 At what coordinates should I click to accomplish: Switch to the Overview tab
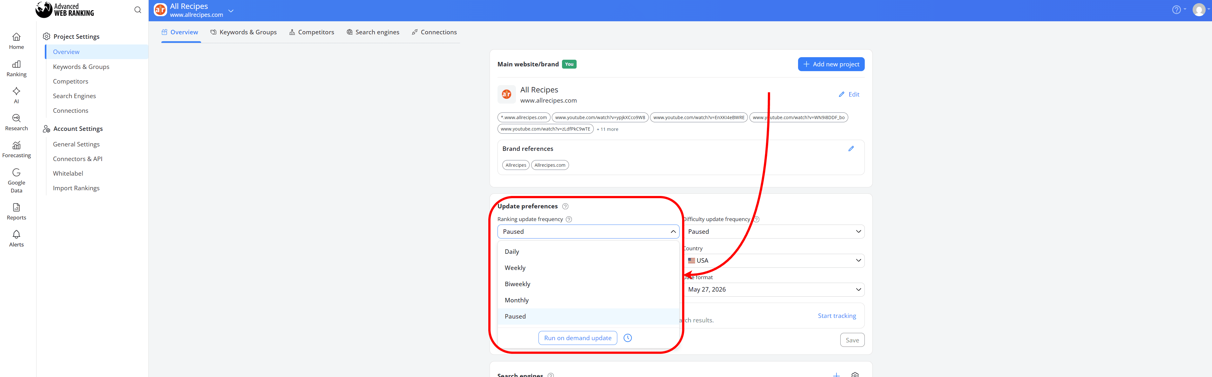tap(180, 32)
